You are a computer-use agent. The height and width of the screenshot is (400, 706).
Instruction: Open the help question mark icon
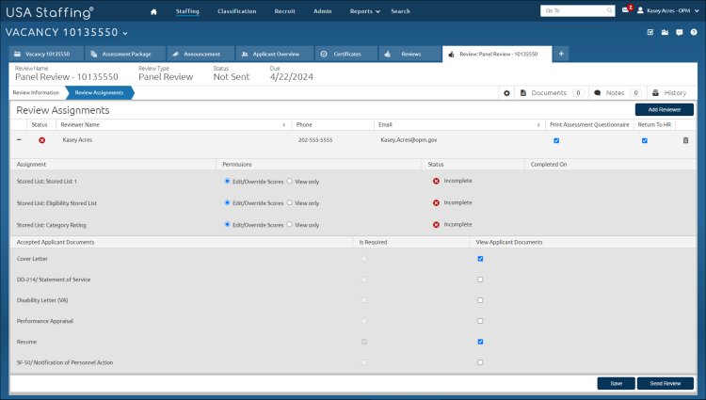[x=694, y=32]
